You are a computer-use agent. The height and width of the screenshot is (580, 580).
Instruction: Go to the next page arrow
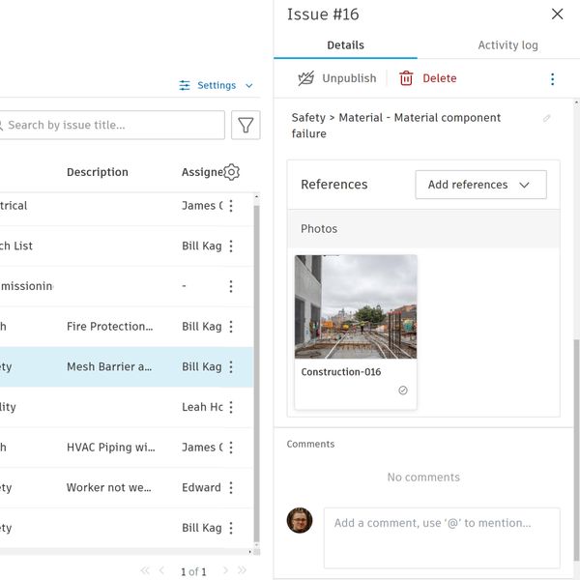(x=225, y=571)
